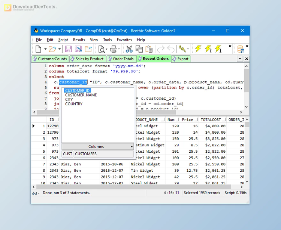Click the Golden7 app icon in title bar
The height and width of the screenshot is (230, 281).
[36, 31]
